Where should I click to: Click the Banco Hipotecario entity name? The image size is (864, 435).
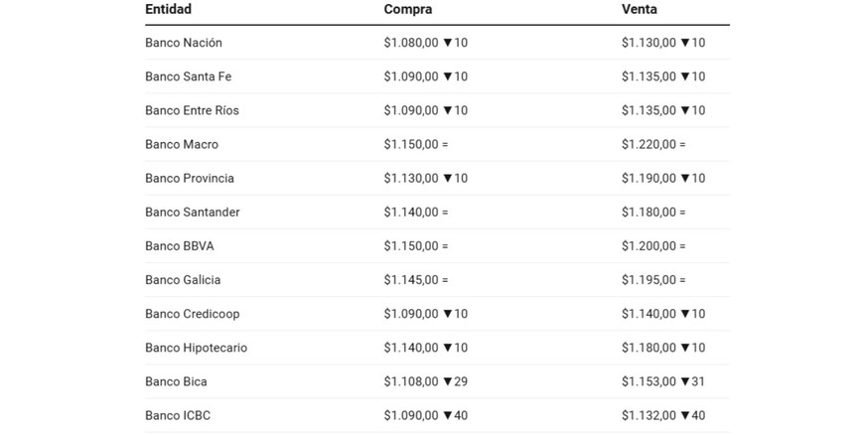point(196,348)
